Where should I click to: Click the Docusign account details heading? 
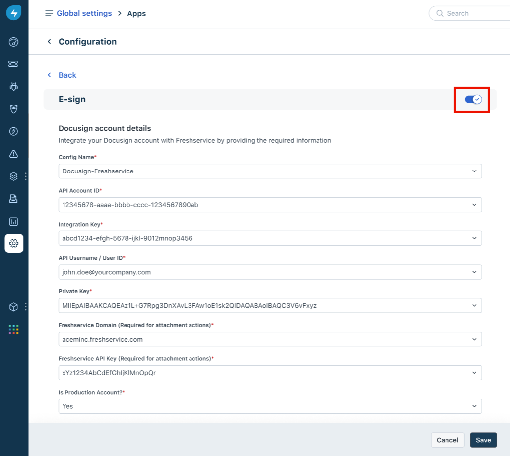coord(105,128)
